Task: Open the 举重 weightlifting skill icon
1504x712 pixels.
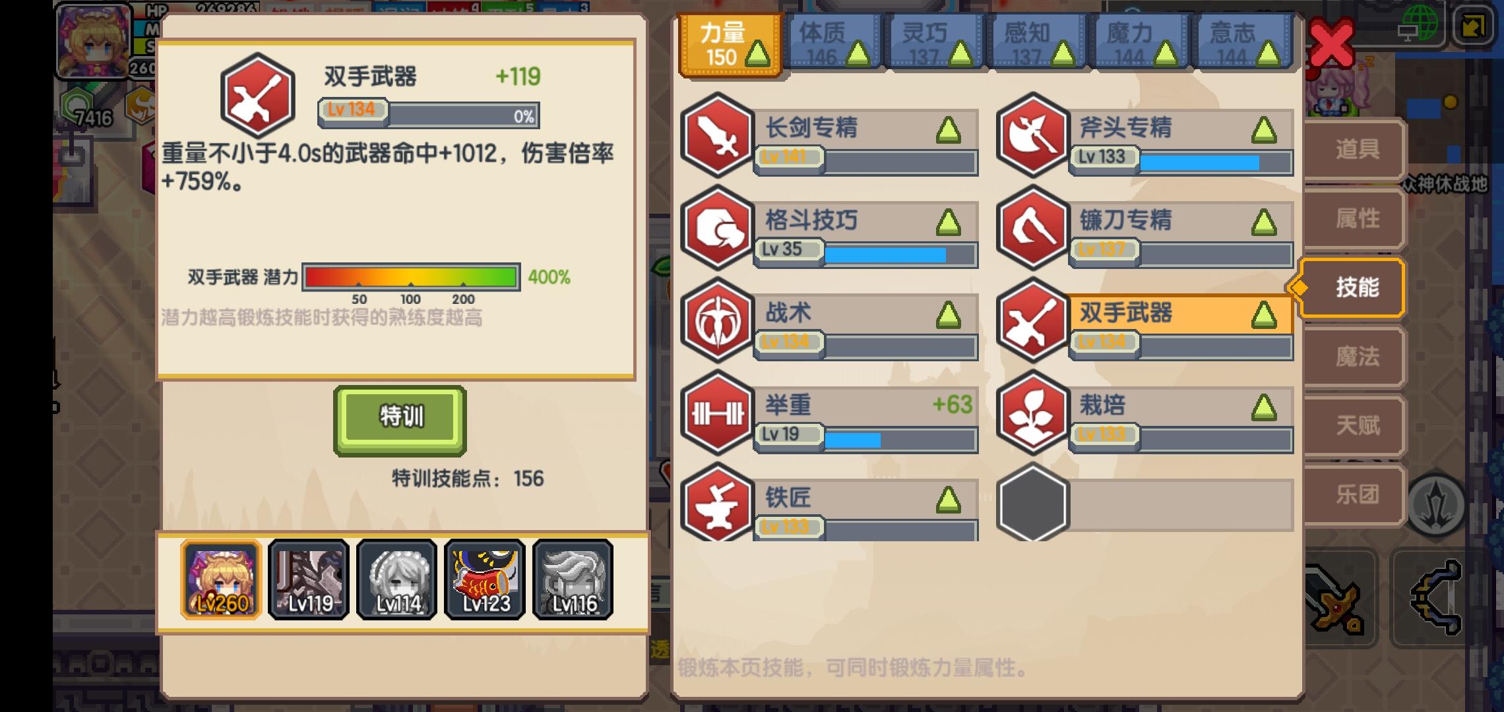Action: coord(717,413)
